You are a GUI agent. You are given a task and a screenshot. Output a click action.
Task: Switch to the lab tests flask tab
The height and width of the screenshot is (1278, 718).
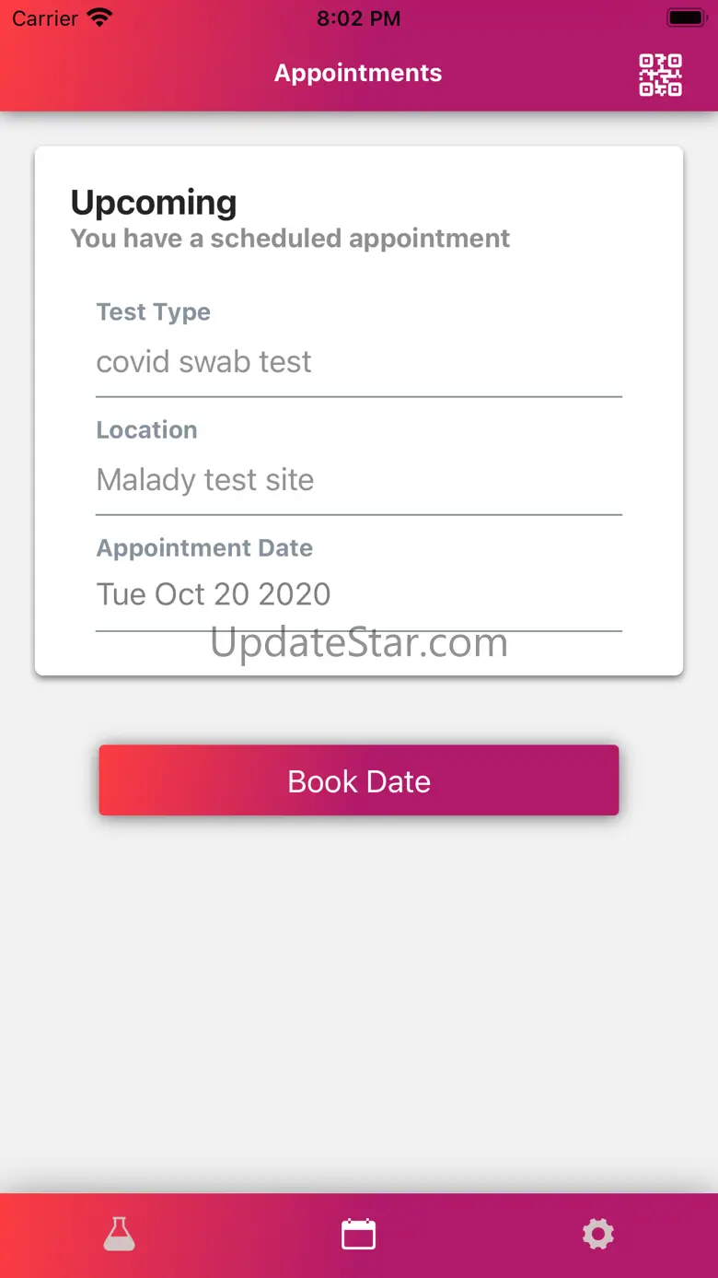(120, 1234)
